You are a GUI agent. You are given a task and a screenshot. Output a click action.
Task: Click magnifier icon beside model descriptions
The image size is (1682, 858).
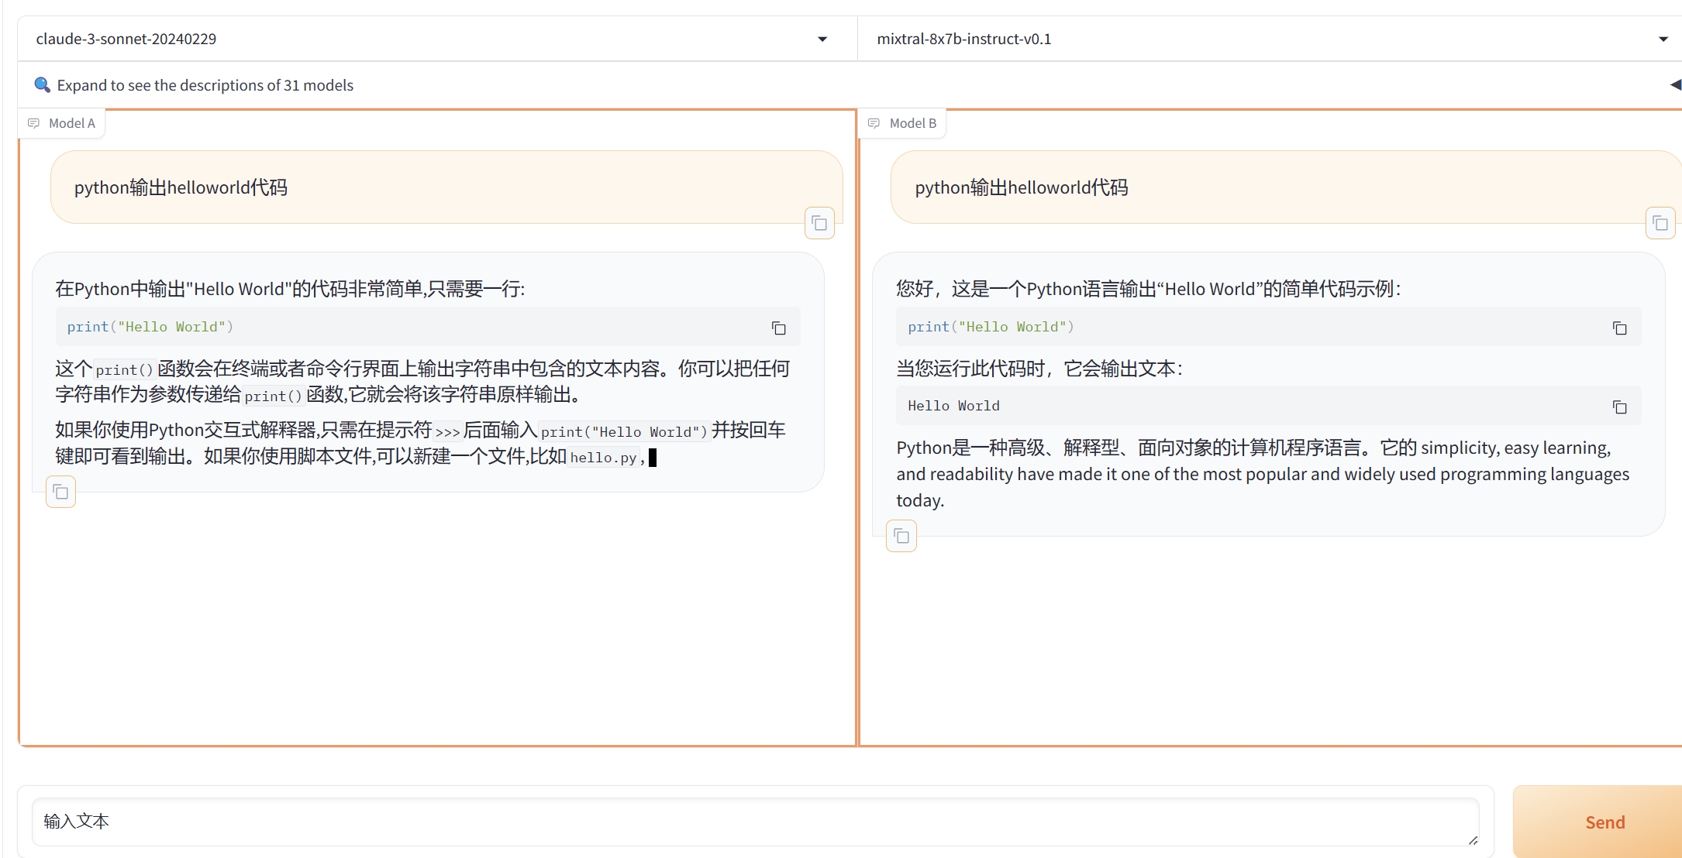point(42,84)
